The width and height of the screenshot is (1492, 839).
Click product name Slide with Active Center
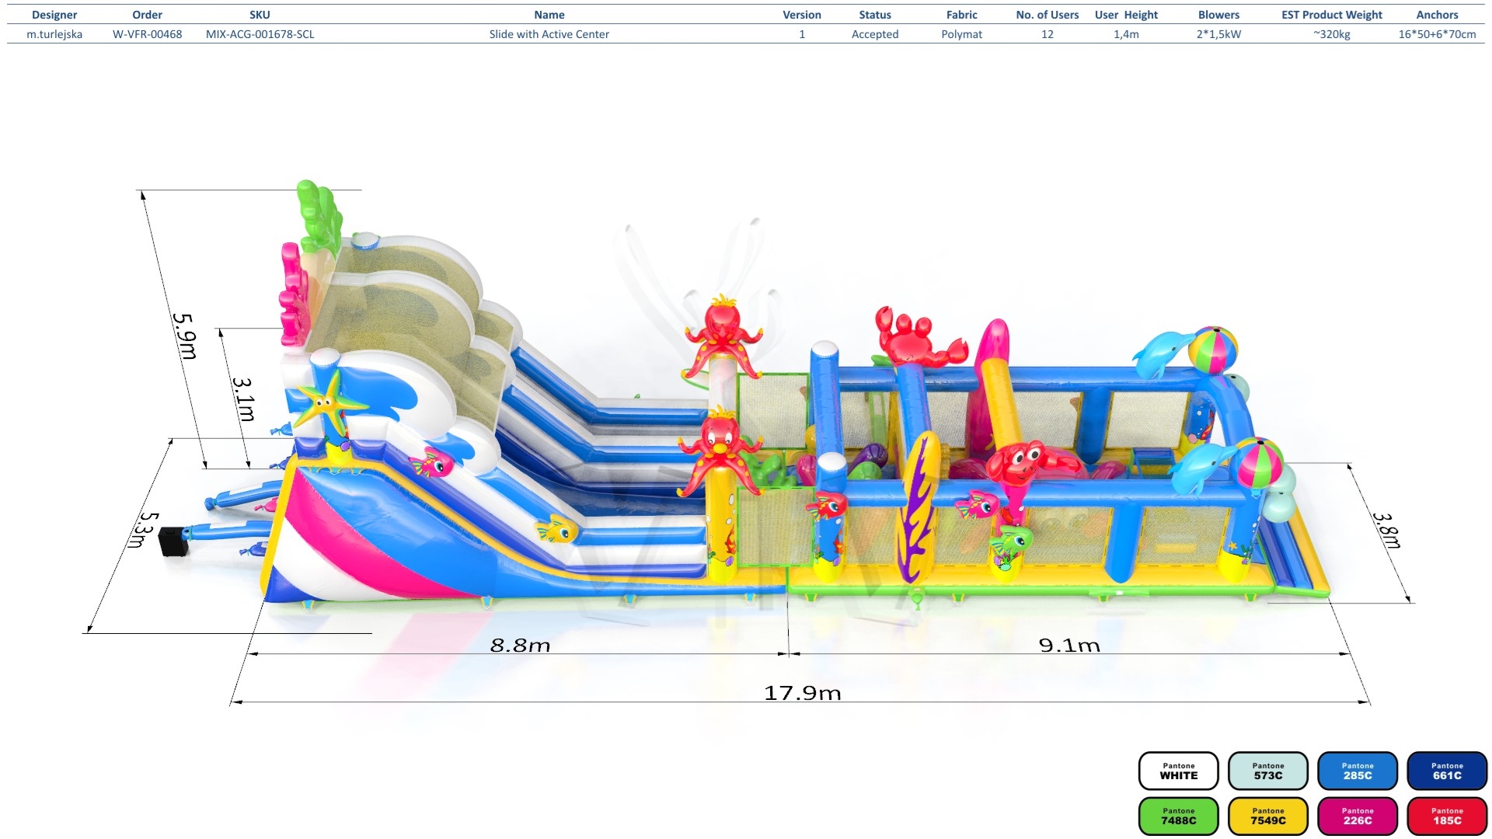549,34
